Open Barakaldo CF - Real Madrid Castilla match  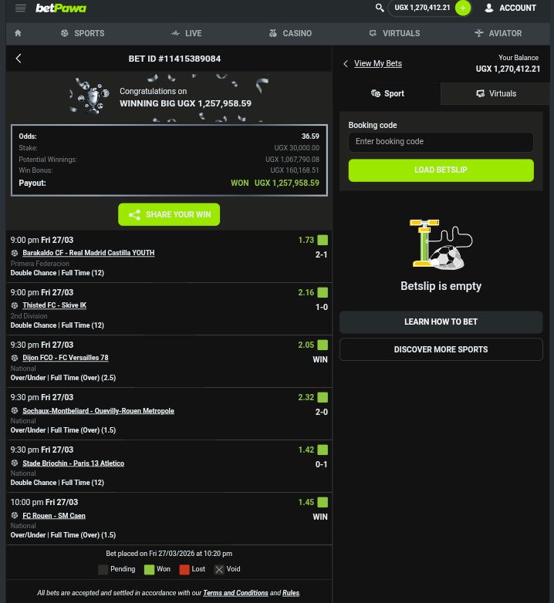[89, 253]
